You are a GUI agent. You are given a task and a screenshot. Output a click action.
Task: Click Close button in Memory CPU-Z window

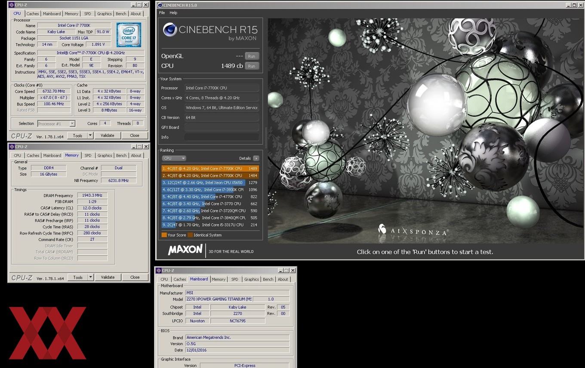point(135,277)
